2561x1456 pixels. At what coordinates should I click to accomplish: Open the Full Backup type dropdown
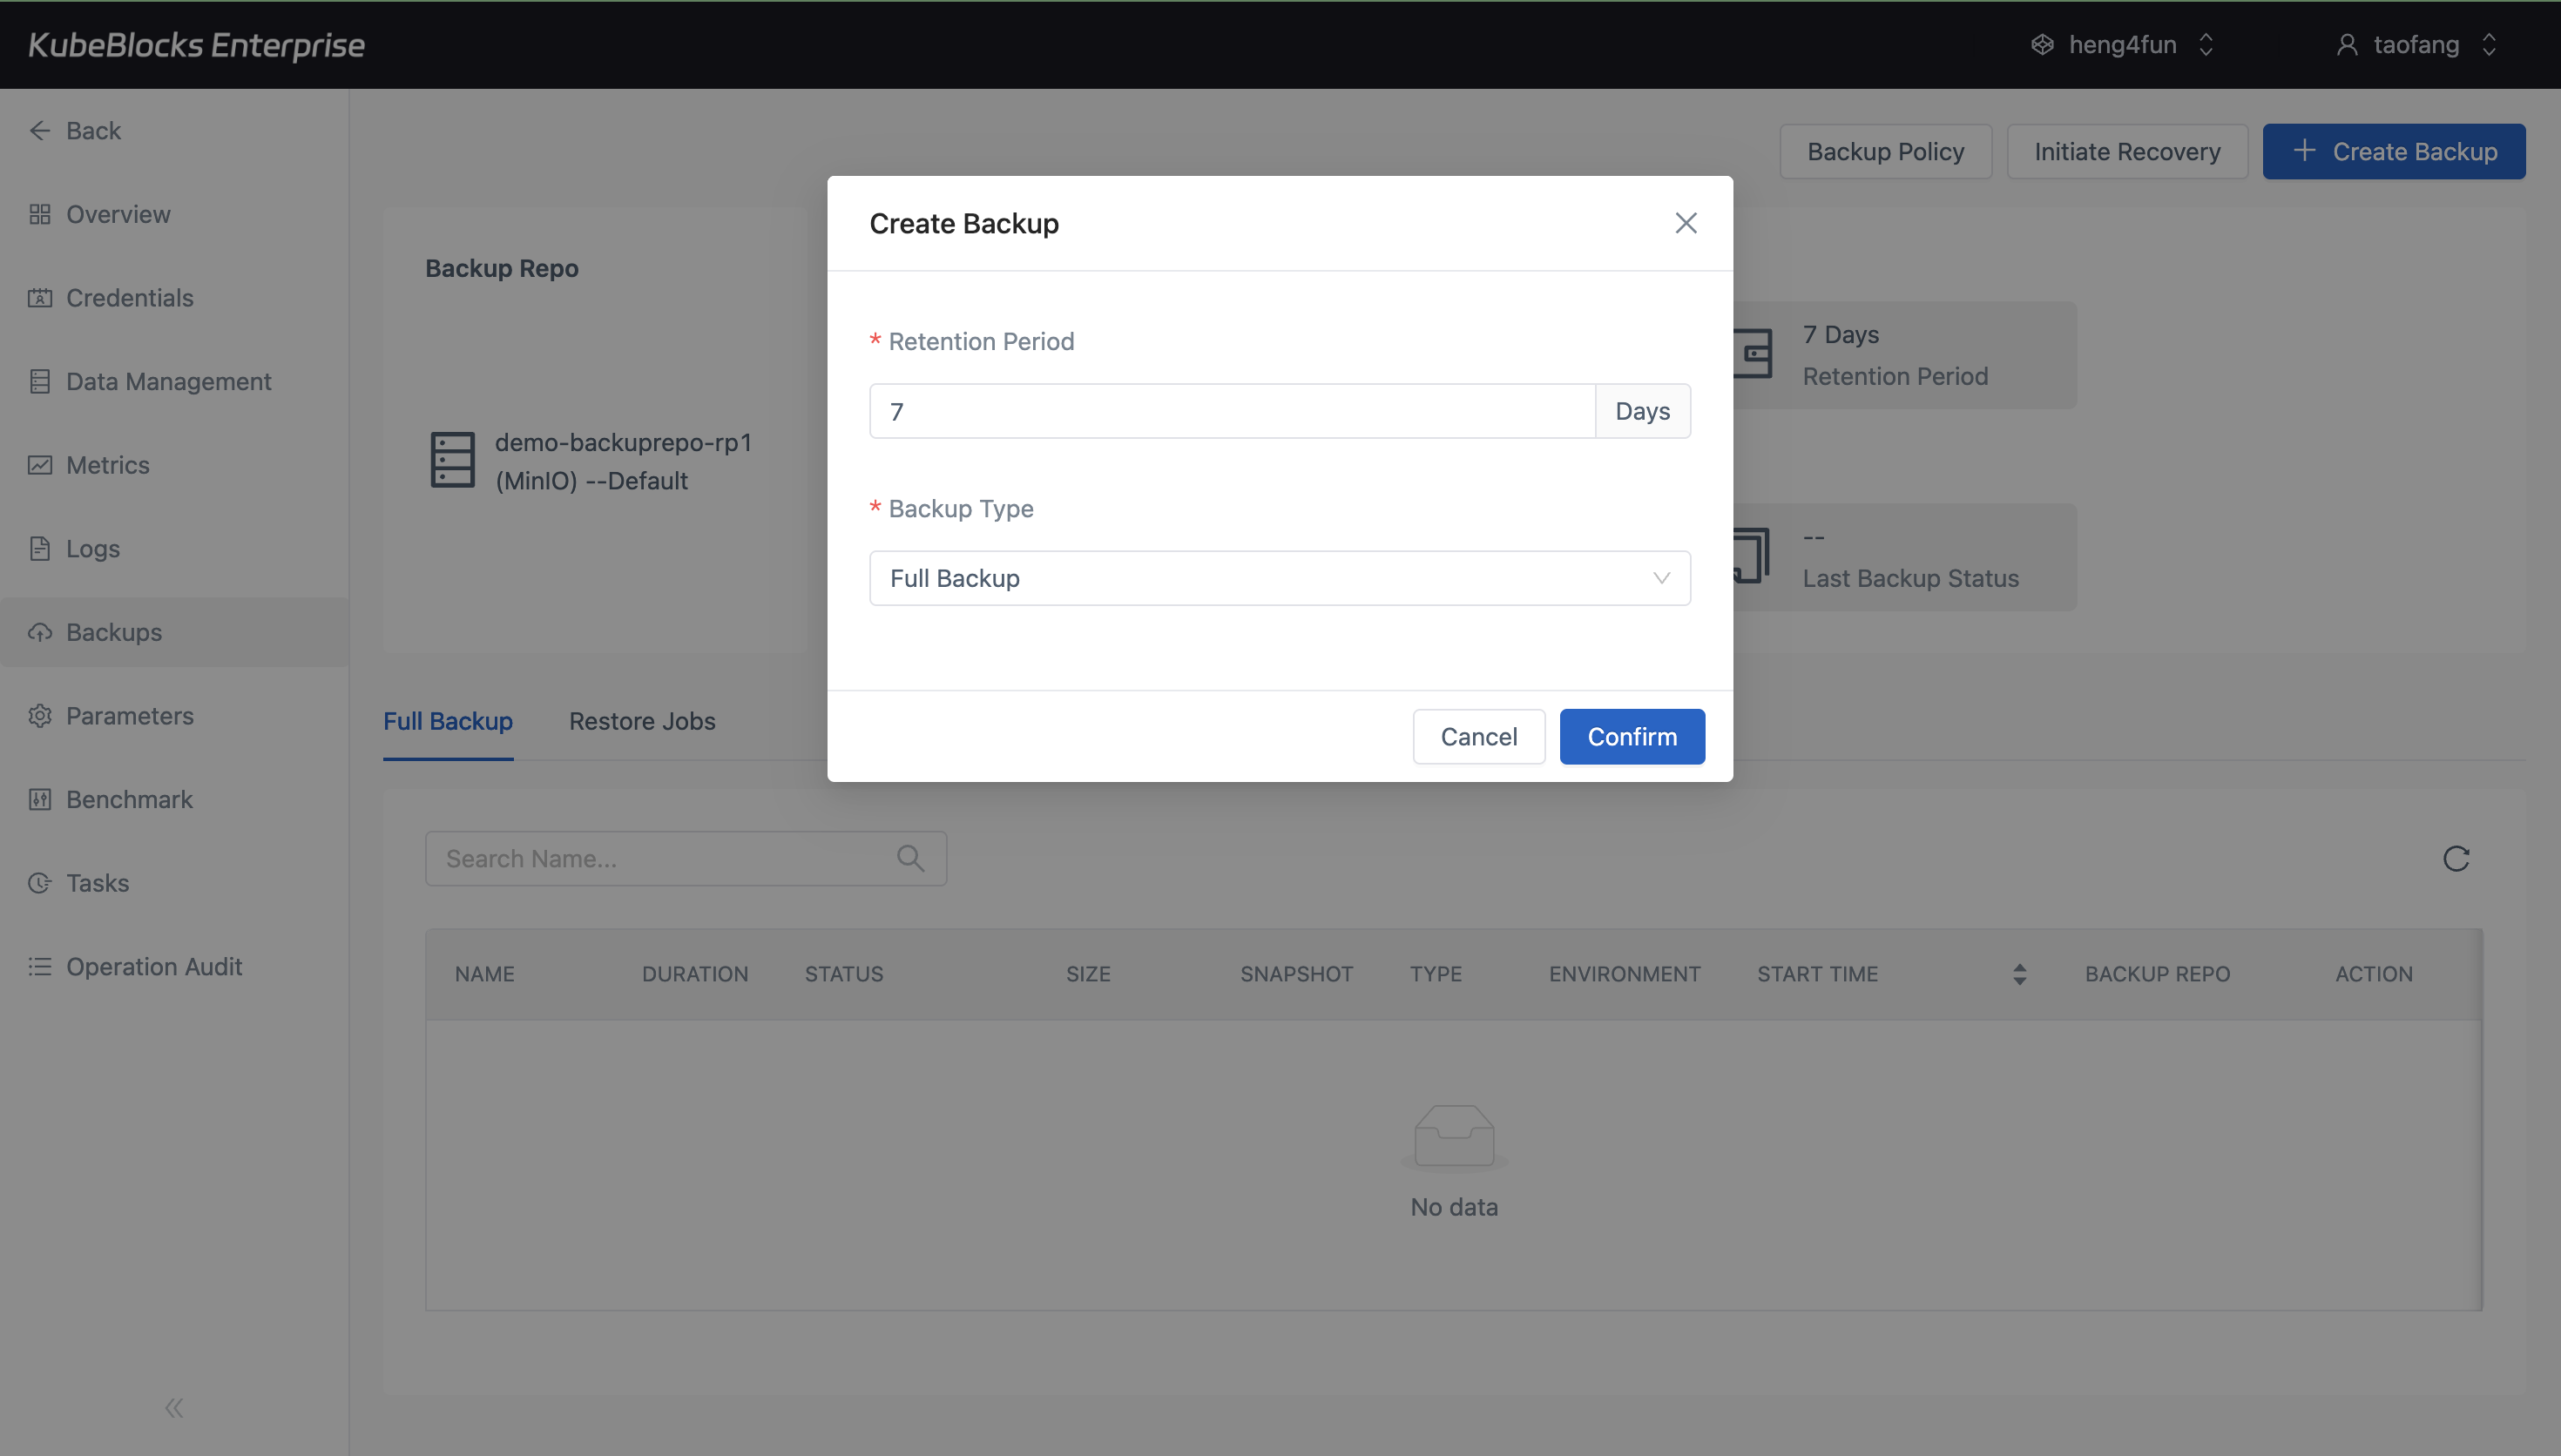[x=1279, y=578]
